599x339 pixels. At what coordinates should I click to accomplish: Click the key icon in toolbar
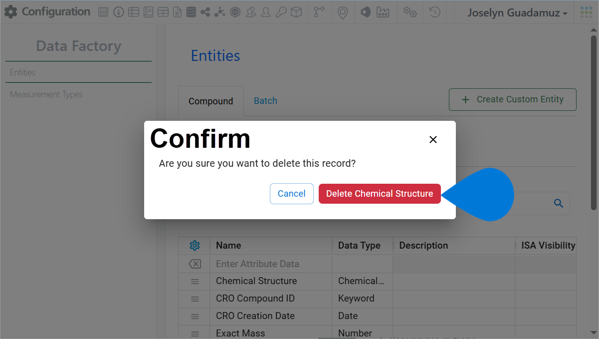point(281,12)
